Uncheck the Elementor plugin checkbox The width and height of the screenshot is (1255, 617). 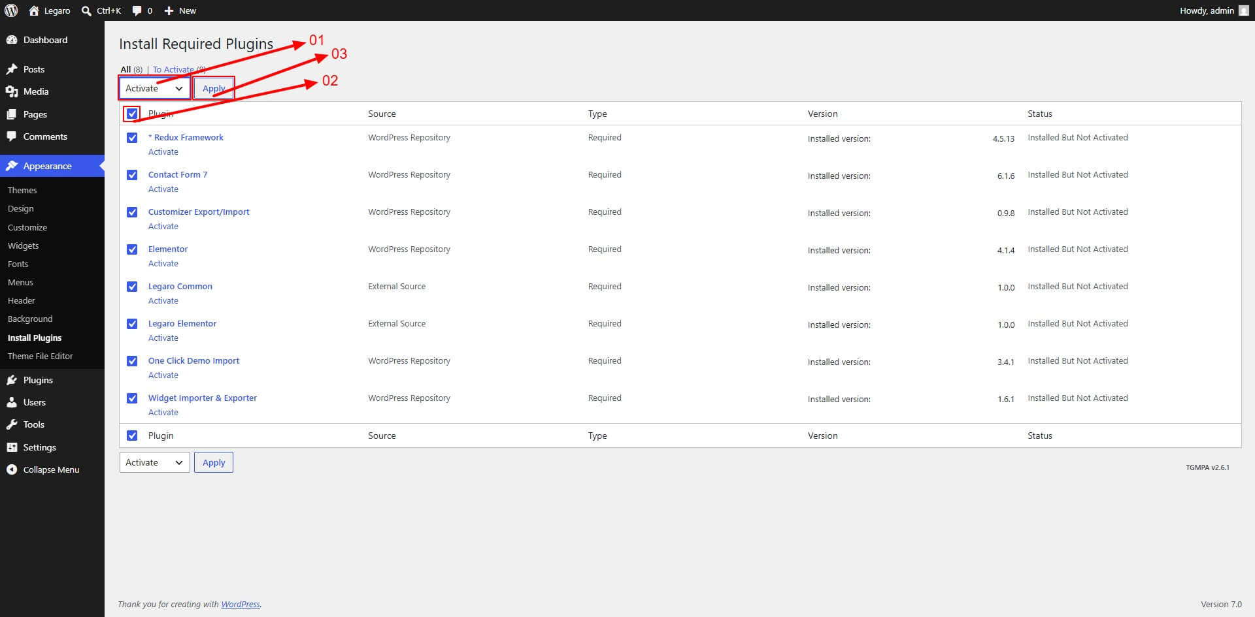[132, 249]
